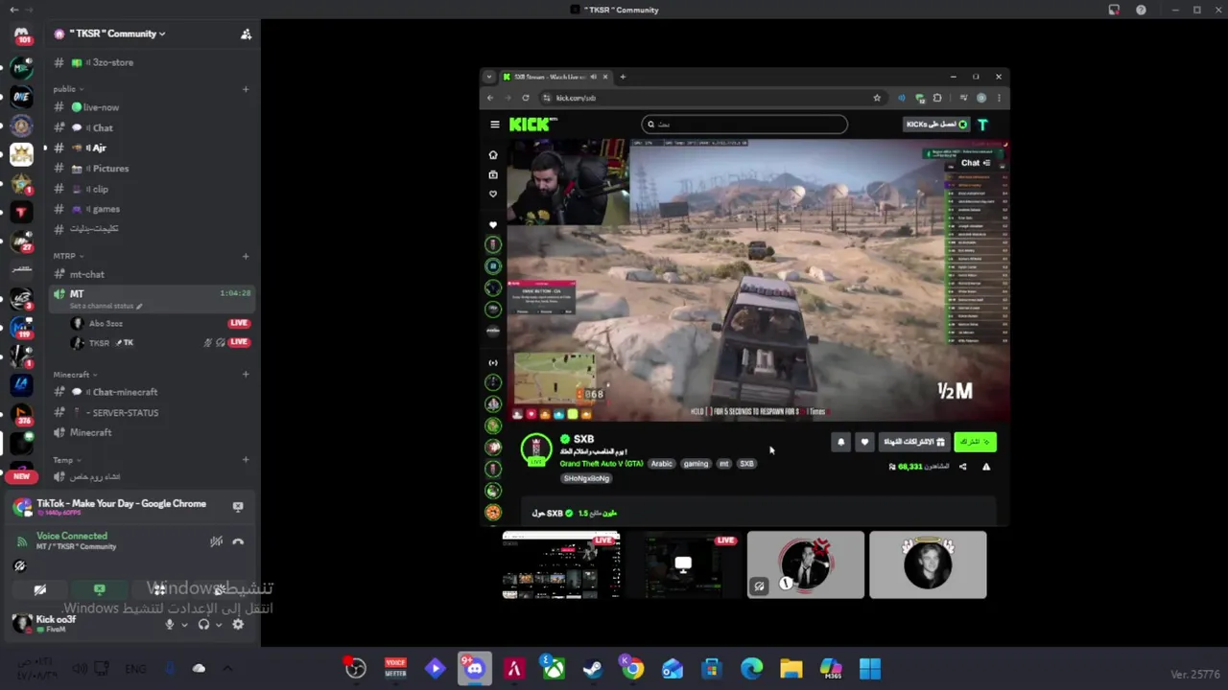Toggle camera on in voice controls
Viewport: 1228px width, 690px height.
point(40,589)
